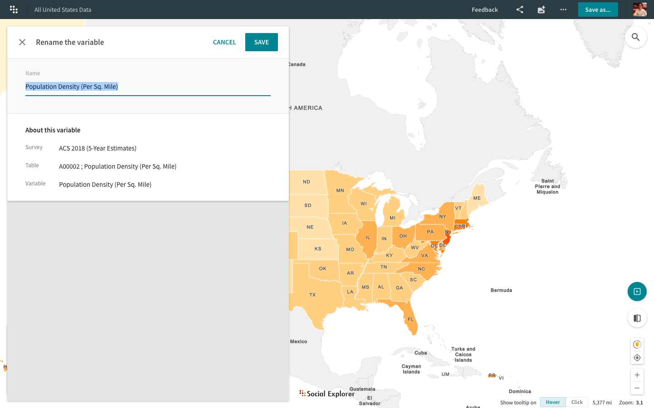Select the points of interest pin icon
The height and width of the screenshot is (408, 654).
pyautogui.click(x=637, y=344)
